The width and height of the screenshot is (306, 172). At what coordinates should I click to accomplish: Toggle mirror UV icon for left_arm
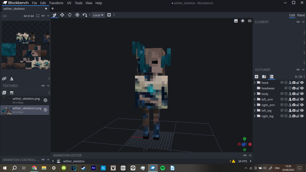coord(290,99)
